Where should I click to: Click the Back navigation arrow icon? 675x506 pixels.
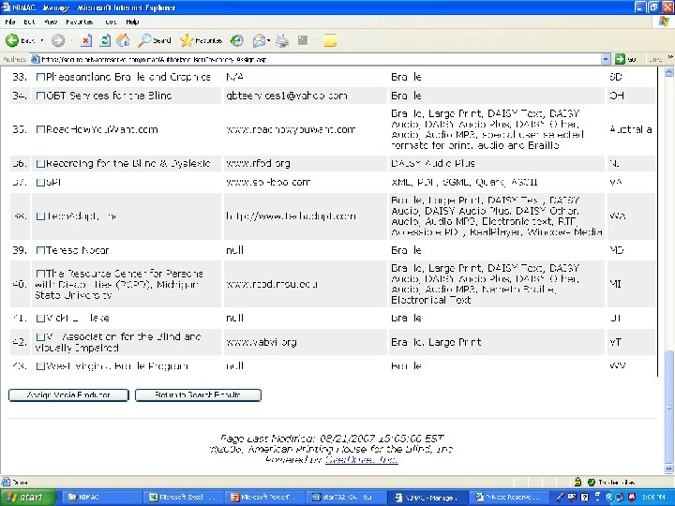[12, 40]
